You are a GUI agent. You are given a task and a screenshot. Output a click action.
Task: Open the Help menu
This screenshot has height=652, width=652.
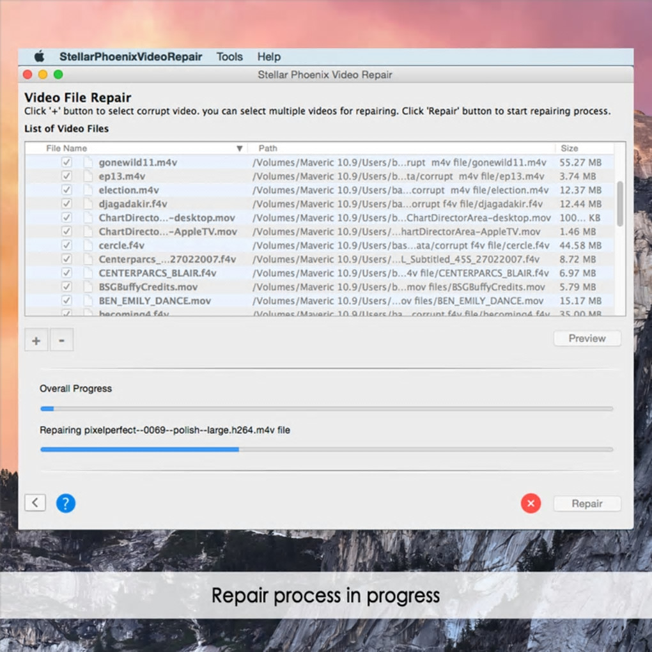click(269, 56)
